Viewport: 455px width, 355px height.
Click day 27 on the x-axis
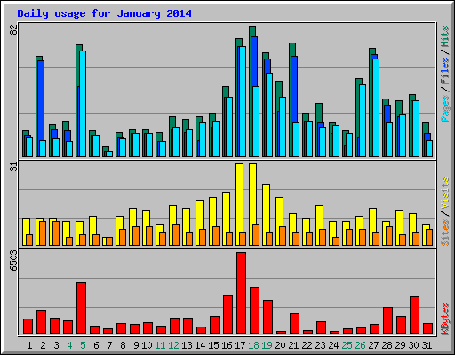coord(374,345)
